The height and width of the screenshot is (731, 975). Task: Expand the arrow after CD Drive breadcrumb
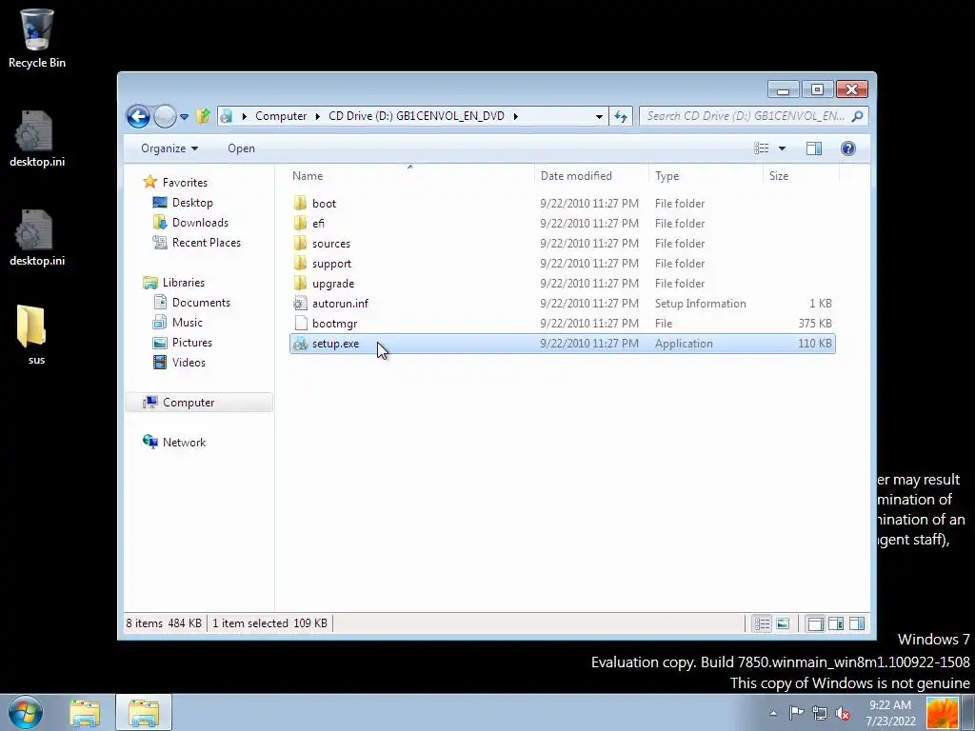tap(515, 116)
